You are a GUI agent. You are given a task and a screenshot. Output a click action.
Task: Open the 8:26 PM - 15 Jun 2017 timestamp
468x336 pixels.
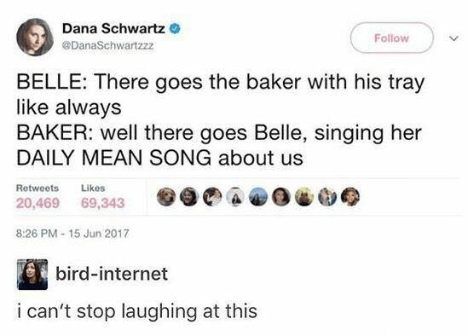coord(72,234)
